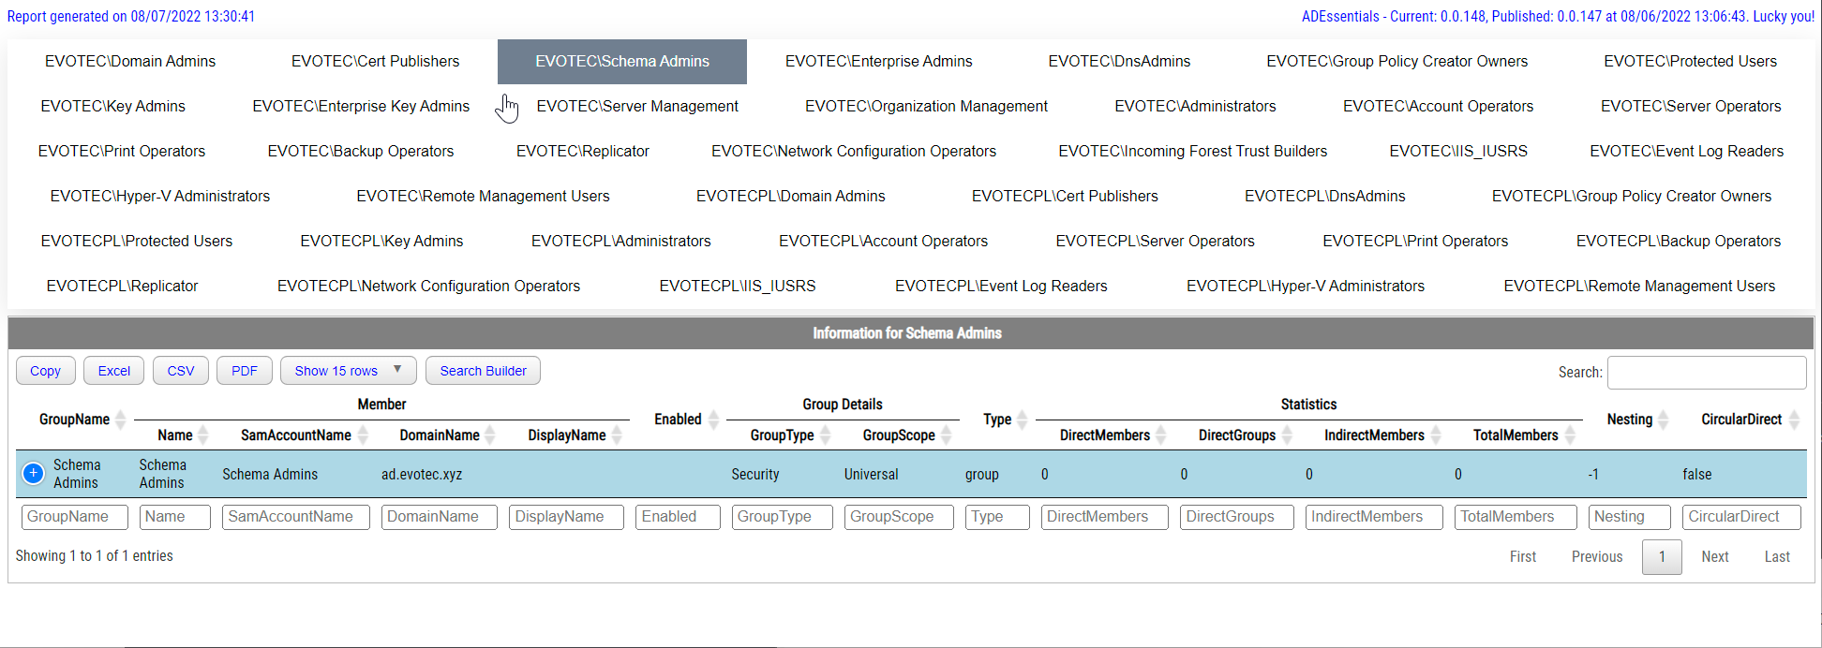
Task: Export table to Excel
Action: click(114, 371)
